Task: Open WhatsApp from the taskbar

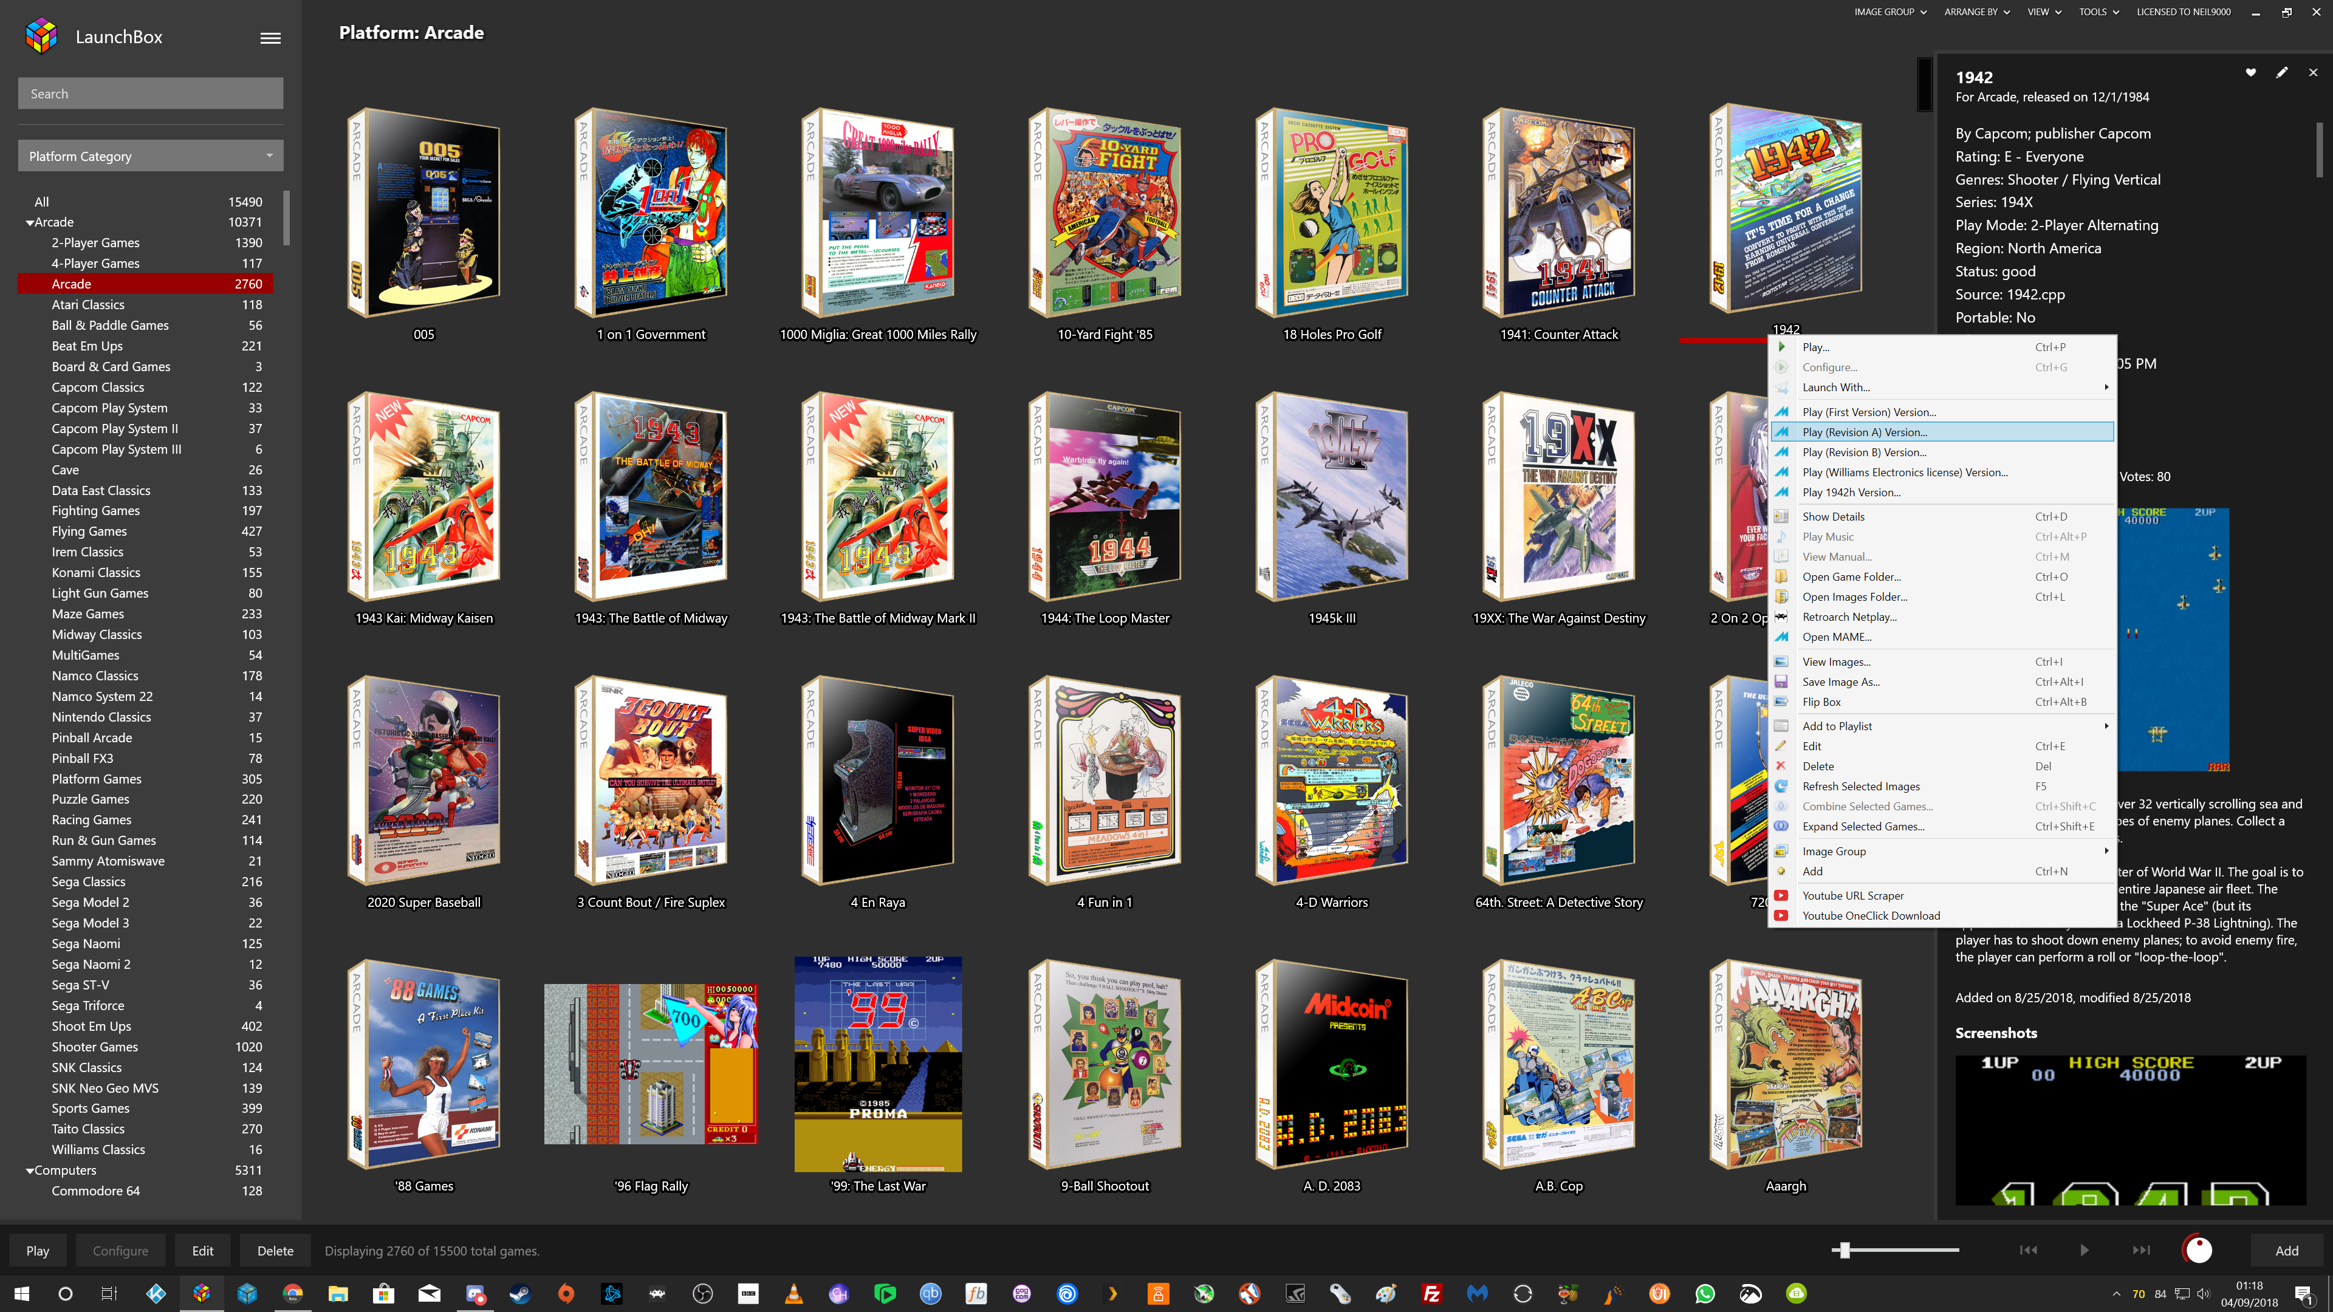Action: pos(1705,1293)
